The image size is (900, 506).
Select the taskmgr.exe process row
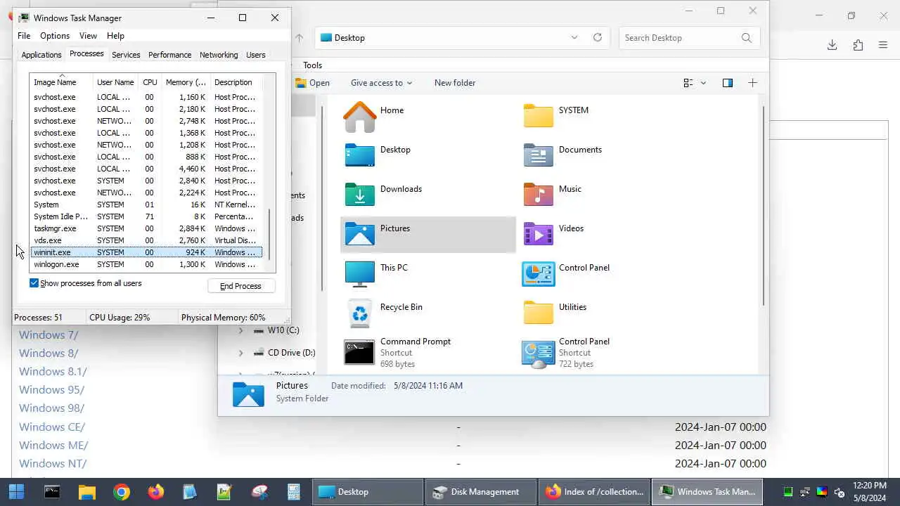[x=146, y=228]
